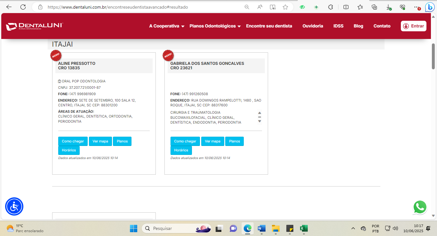Activate Read Aloud in the address bar
This screenshot has width=437, height=236.
tap(260, 7)
